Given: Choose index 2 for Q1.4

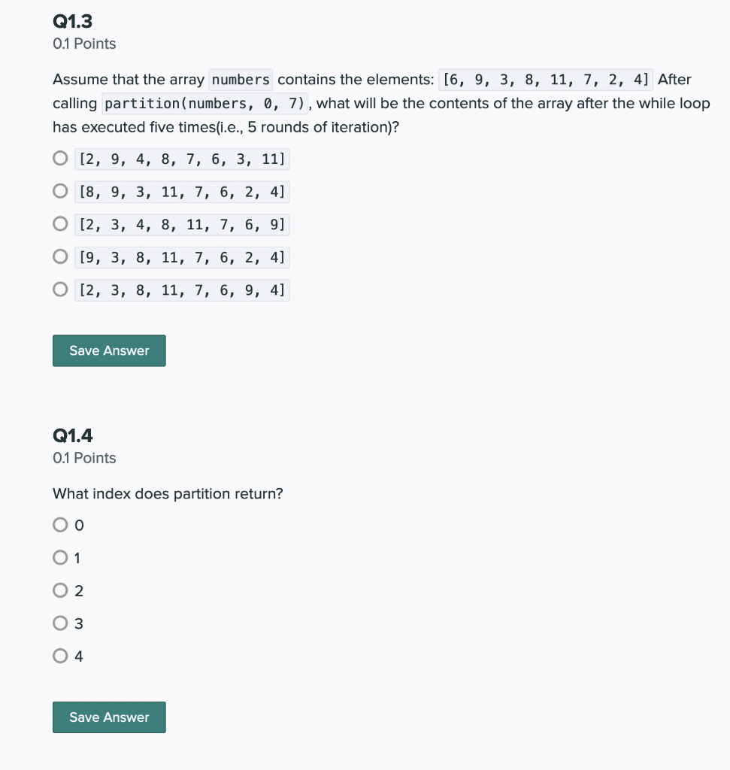Looking at the screenshot, I should tap(59, 590).
